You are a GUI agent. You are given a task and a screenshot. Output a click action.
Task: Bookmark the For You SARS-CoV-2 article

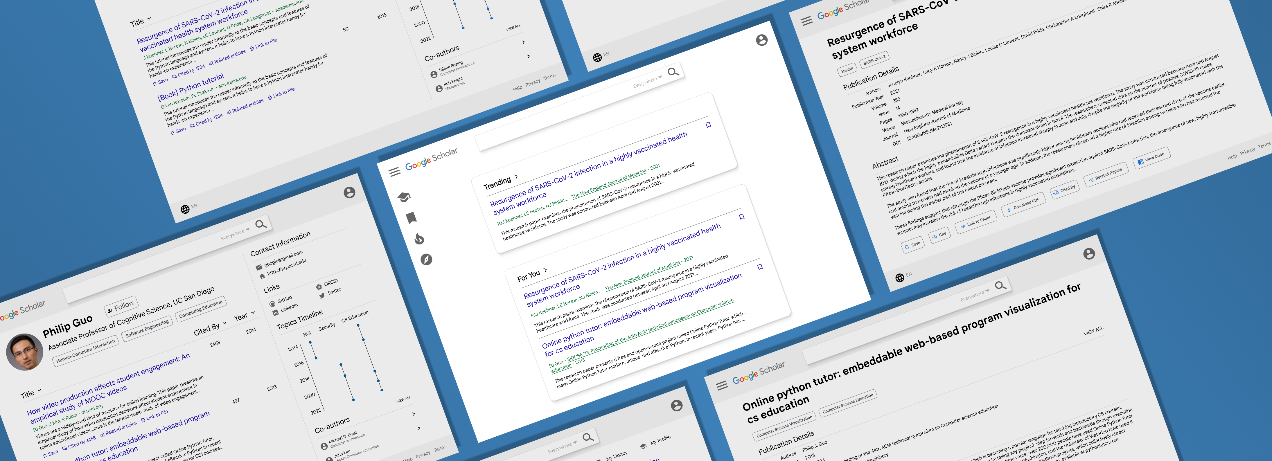(741, 217)
